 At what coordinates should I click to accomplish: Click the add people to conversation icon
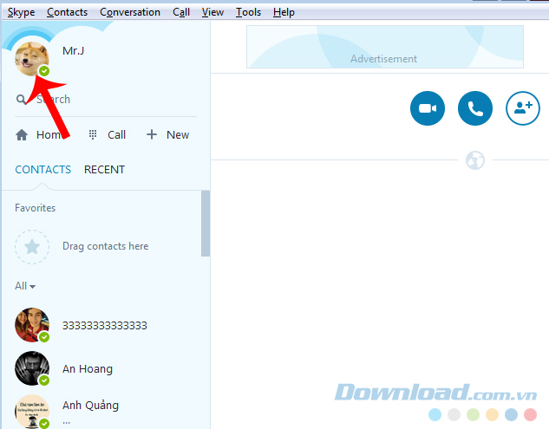(523, 108)
